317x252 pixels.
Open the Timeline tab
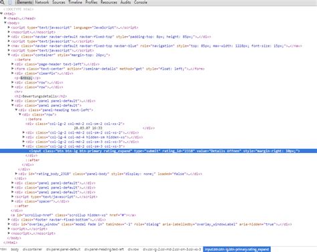(75, 2)
